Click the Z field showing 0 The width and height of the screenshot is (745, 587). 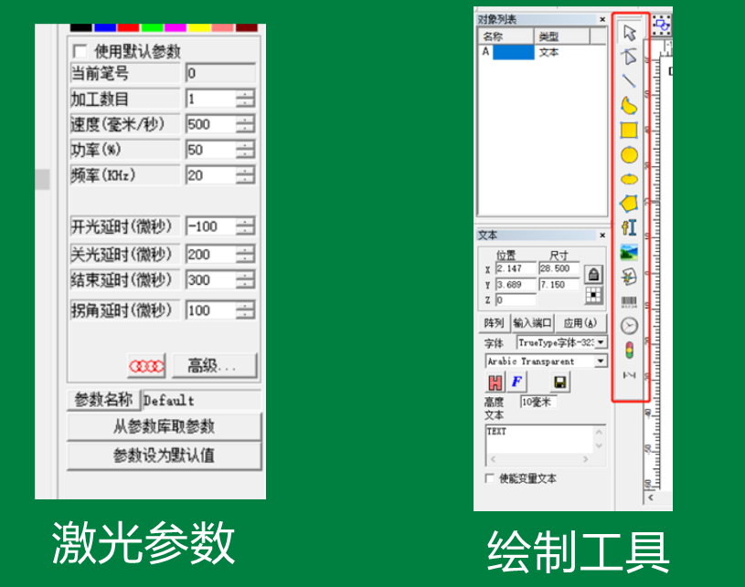coord(516,300)
